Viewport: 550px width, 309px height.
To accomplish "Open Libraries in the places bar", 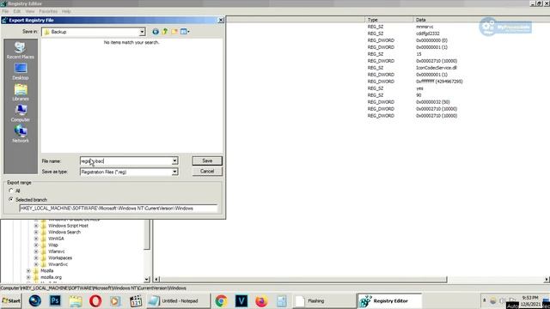I will pyautogui.click(x=21, y=93).
